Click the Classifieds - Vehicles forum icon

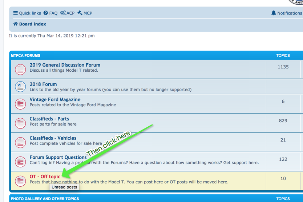[x=20, y=142]
